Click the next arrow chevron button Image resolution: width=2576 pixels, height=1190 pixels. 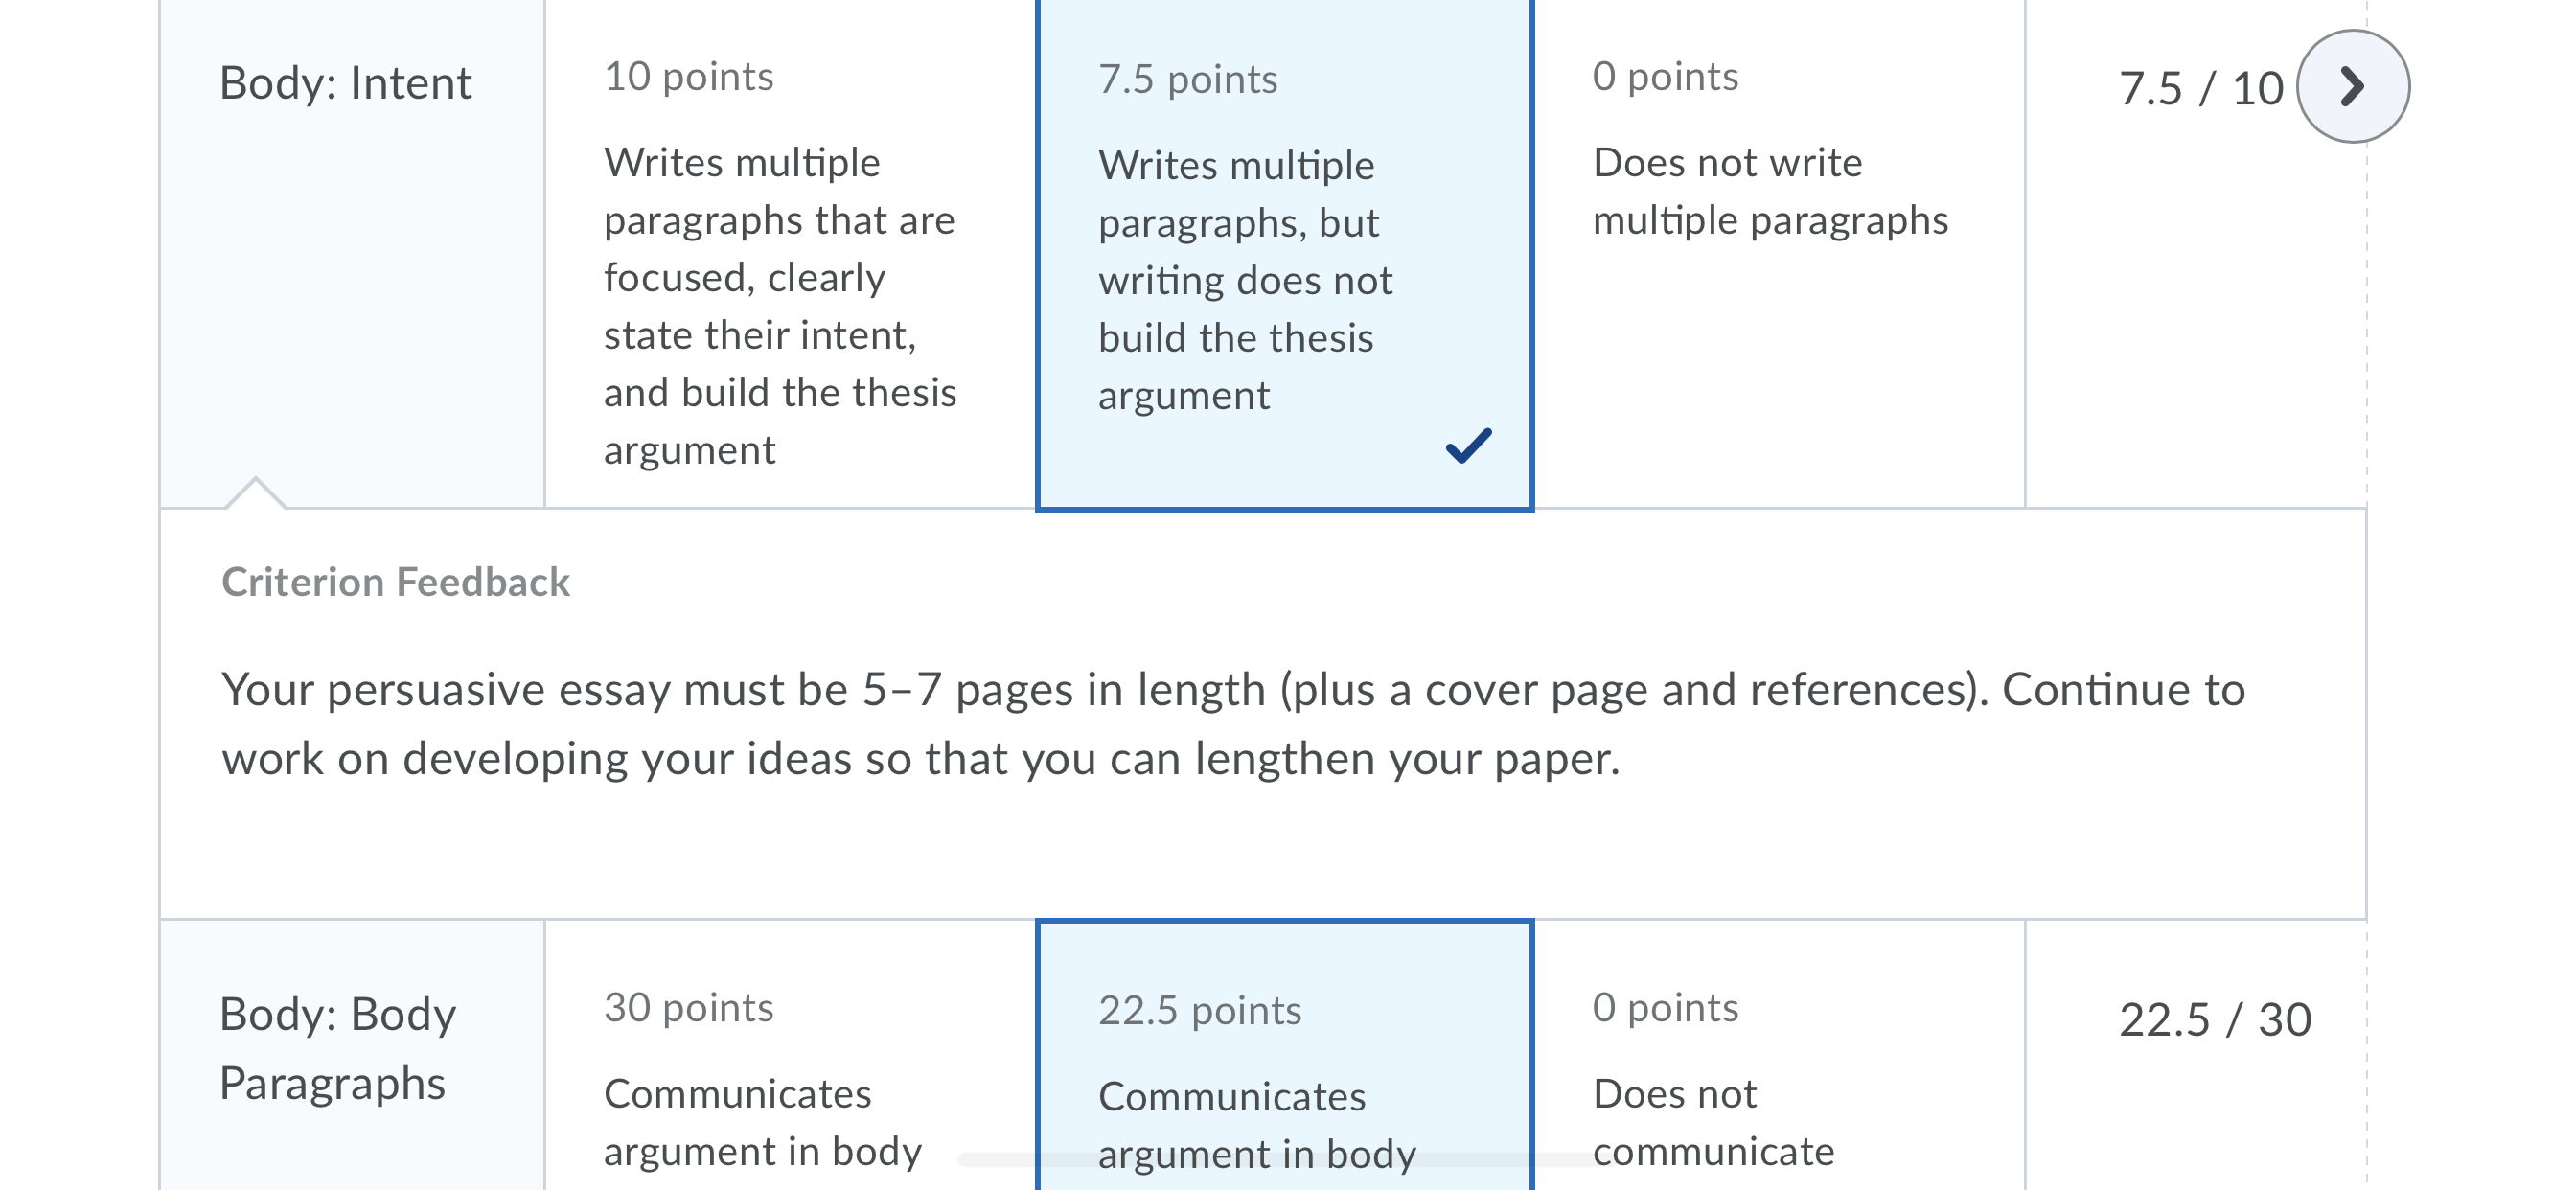2352,86
